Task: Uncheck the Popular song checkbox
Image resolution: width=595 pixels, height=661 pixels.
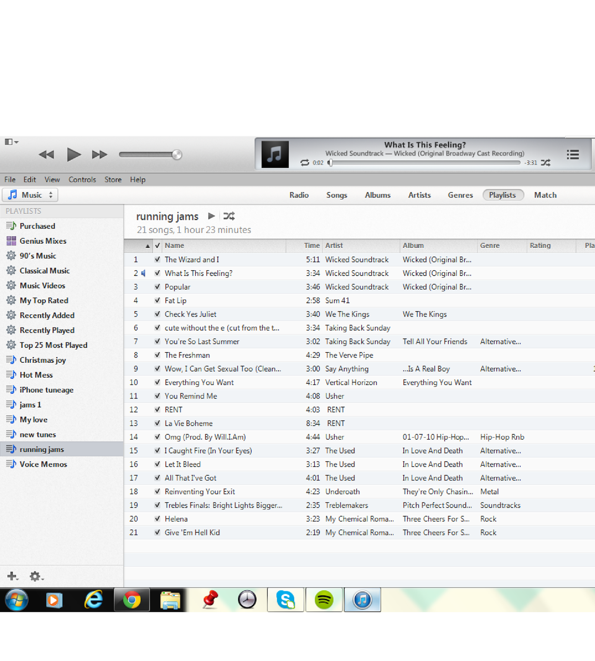Action: (x=157, y=287)
